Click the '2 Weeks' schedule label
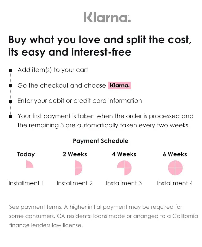Viewport: 202px width, 247px height. (75, 154)
